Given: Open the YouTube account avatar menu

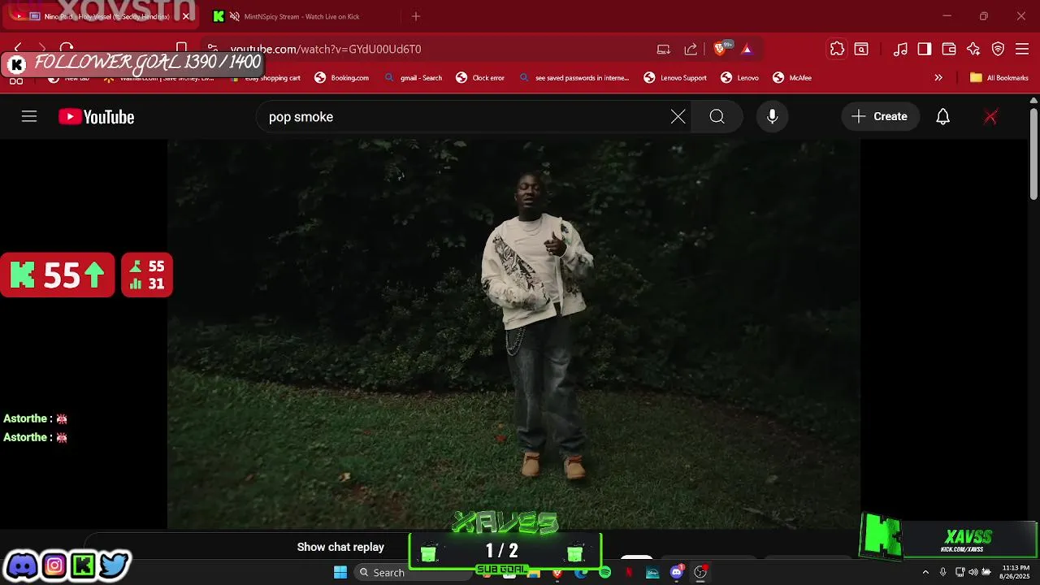Looking at the screenshot, I should point(990,117).
